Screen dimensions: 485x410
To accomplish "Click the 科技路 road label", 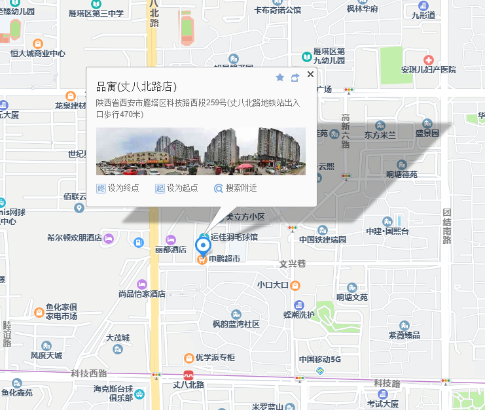I will [387, 383].
